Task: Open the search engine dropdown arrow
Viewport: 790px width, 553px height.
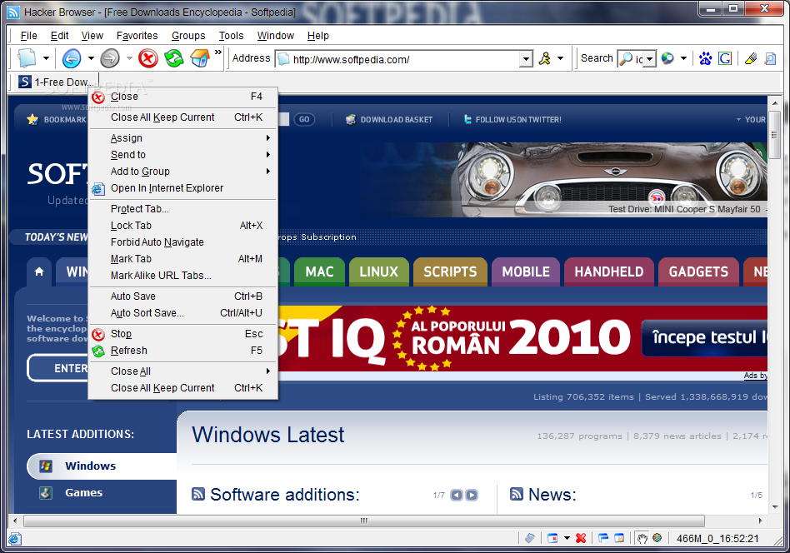Action: 683,58
